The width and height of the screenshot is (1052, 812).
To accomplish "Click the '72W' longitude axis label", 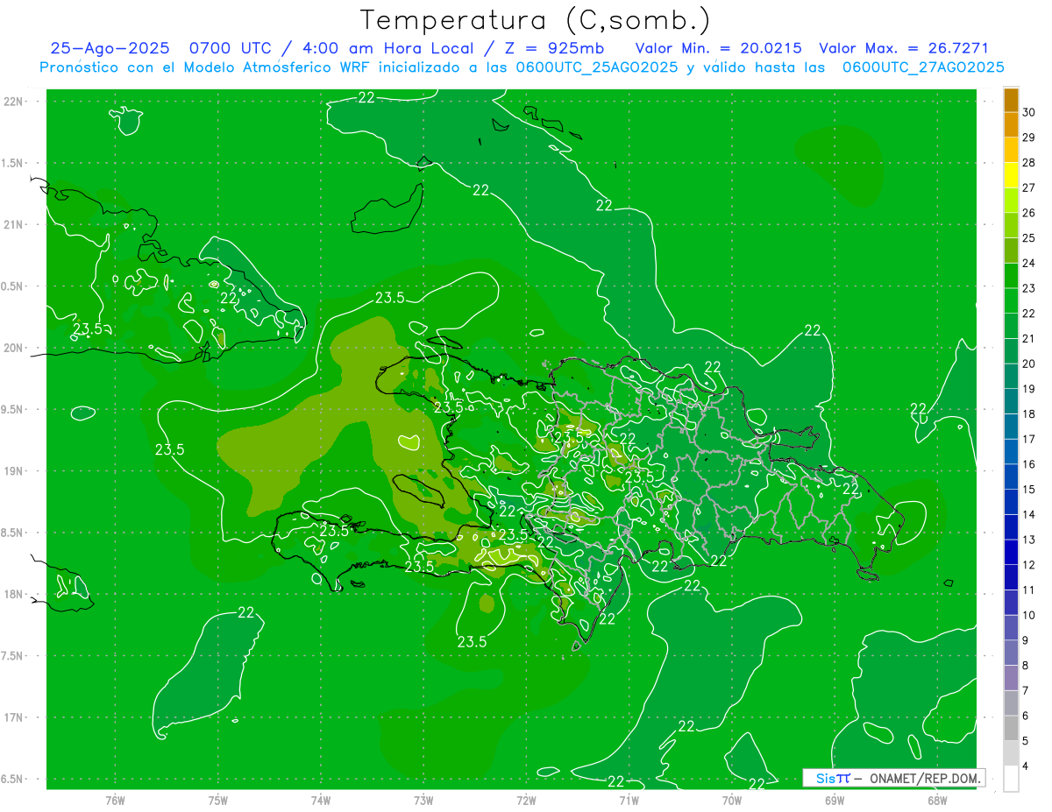I will pos(526,800).
